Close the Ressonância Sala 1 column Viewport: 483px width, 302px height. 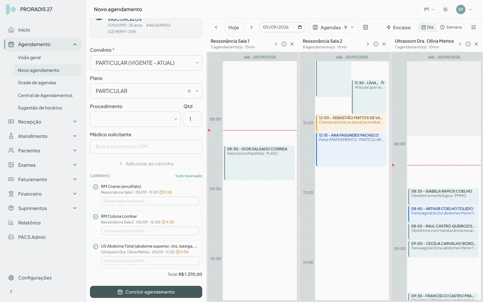pyautogui.click(x=292, y=44)
